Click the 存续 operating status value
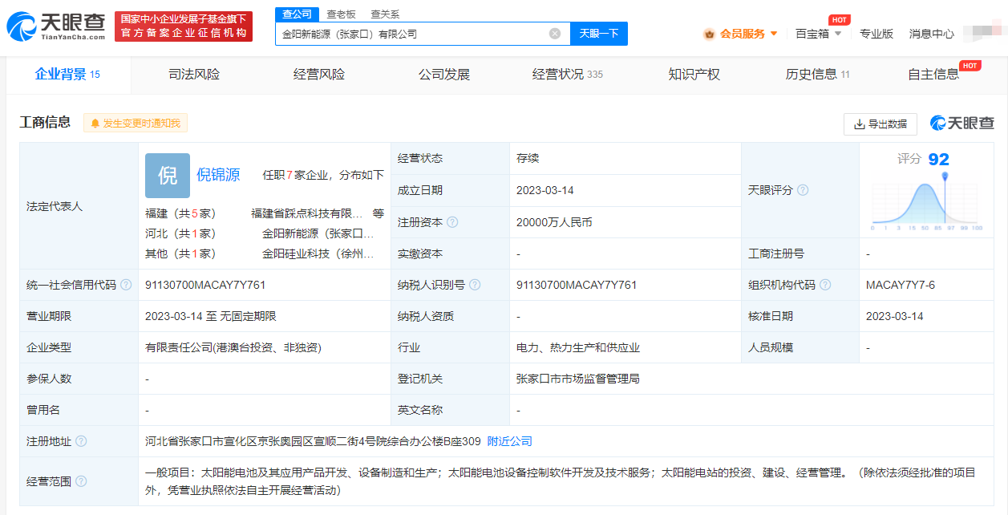Viewport: 1008px width, 515px height. click(x=528, y=159)
